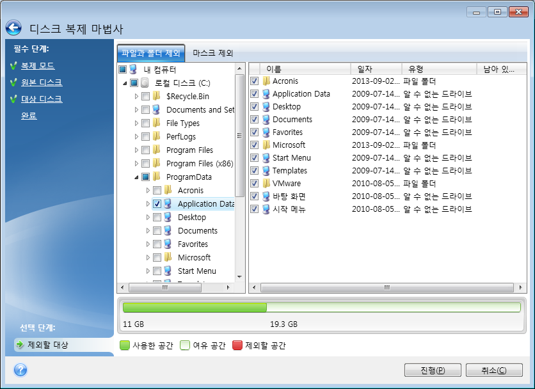Collapse the ProgramData tree node

(x=136, y=177)
